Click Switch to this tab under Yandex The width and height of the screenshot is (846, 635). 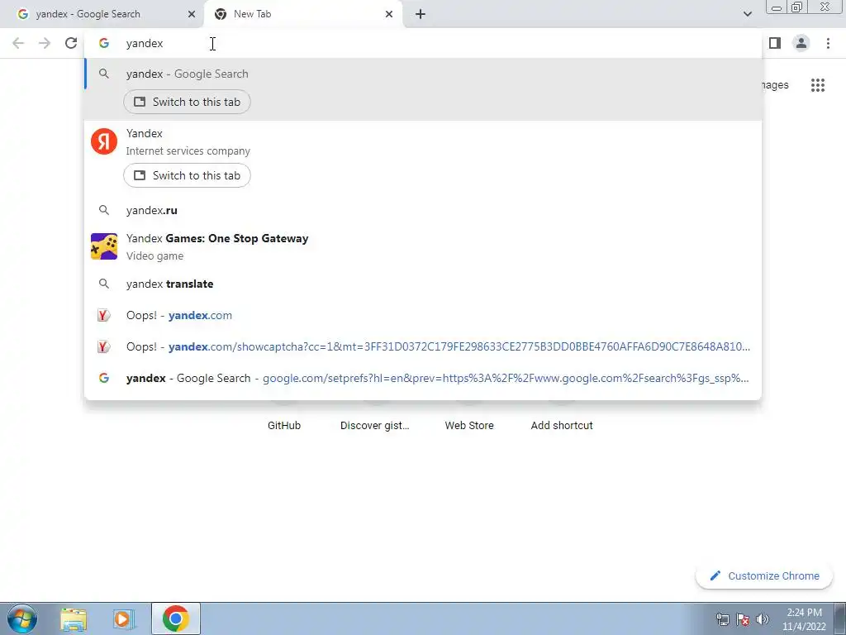pyautogui.click(x=188, y=175)
